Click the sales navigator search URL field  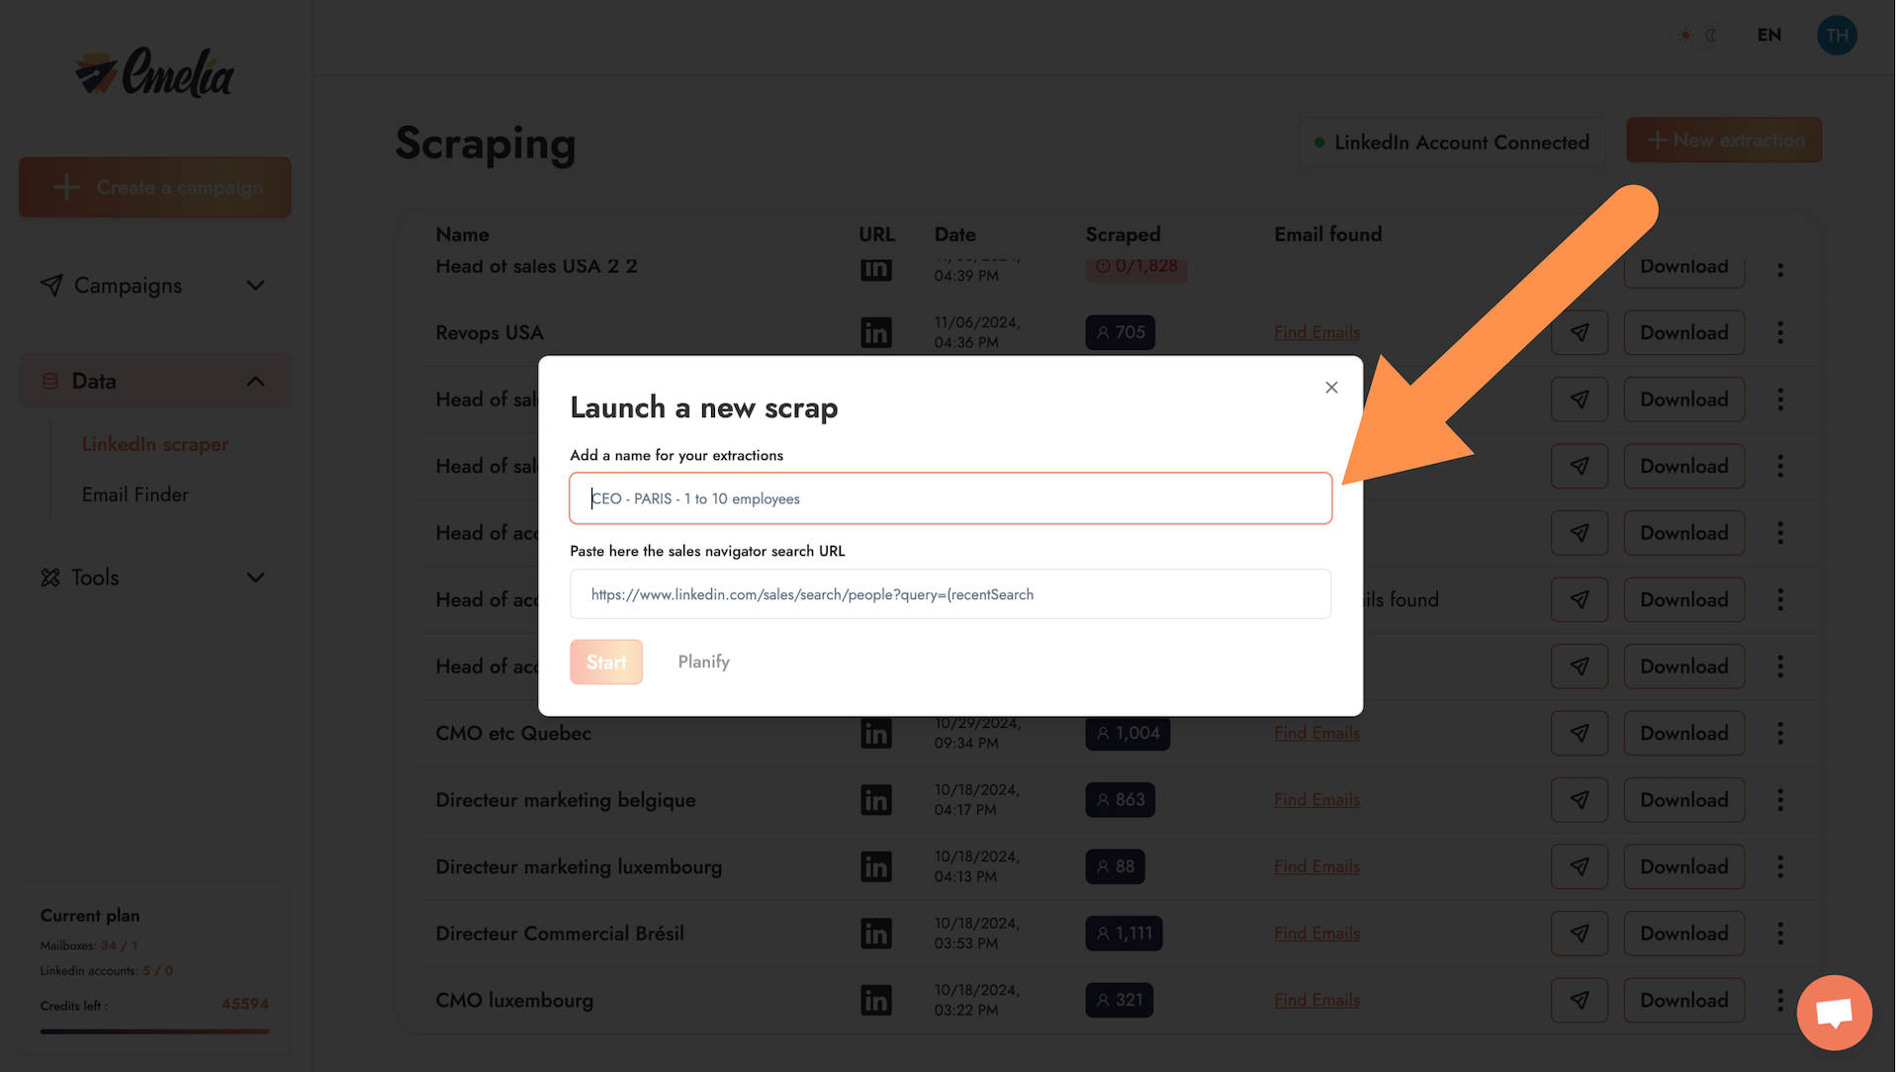point(949,594)
